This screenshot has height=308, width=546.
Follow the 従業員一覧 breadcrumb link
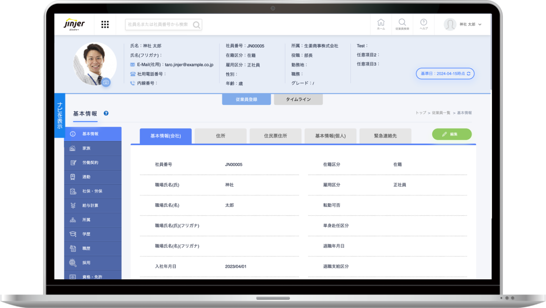click(441, 113)
